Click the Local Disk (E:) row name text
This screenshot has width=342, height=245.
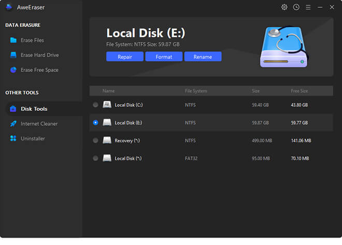coord(129,123)
